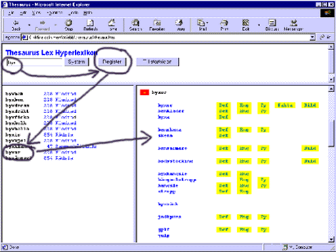Click the results pane scroll-down arrow

click(331, 239)
